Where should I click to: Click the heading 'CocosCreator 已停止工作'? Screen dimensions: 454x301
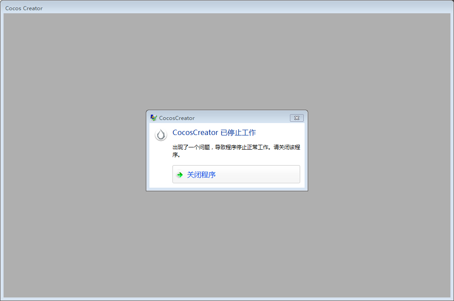(214, 132)
